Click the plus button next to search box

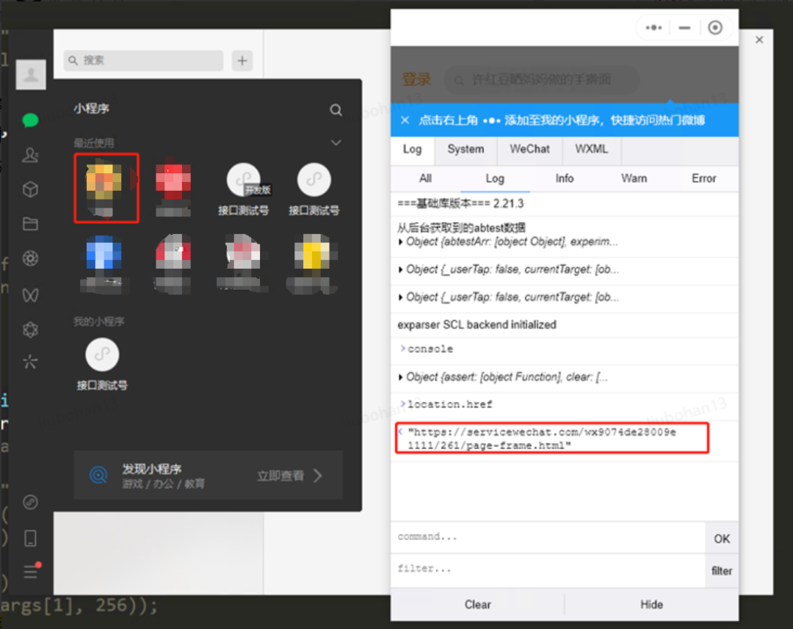click(242, 61)
